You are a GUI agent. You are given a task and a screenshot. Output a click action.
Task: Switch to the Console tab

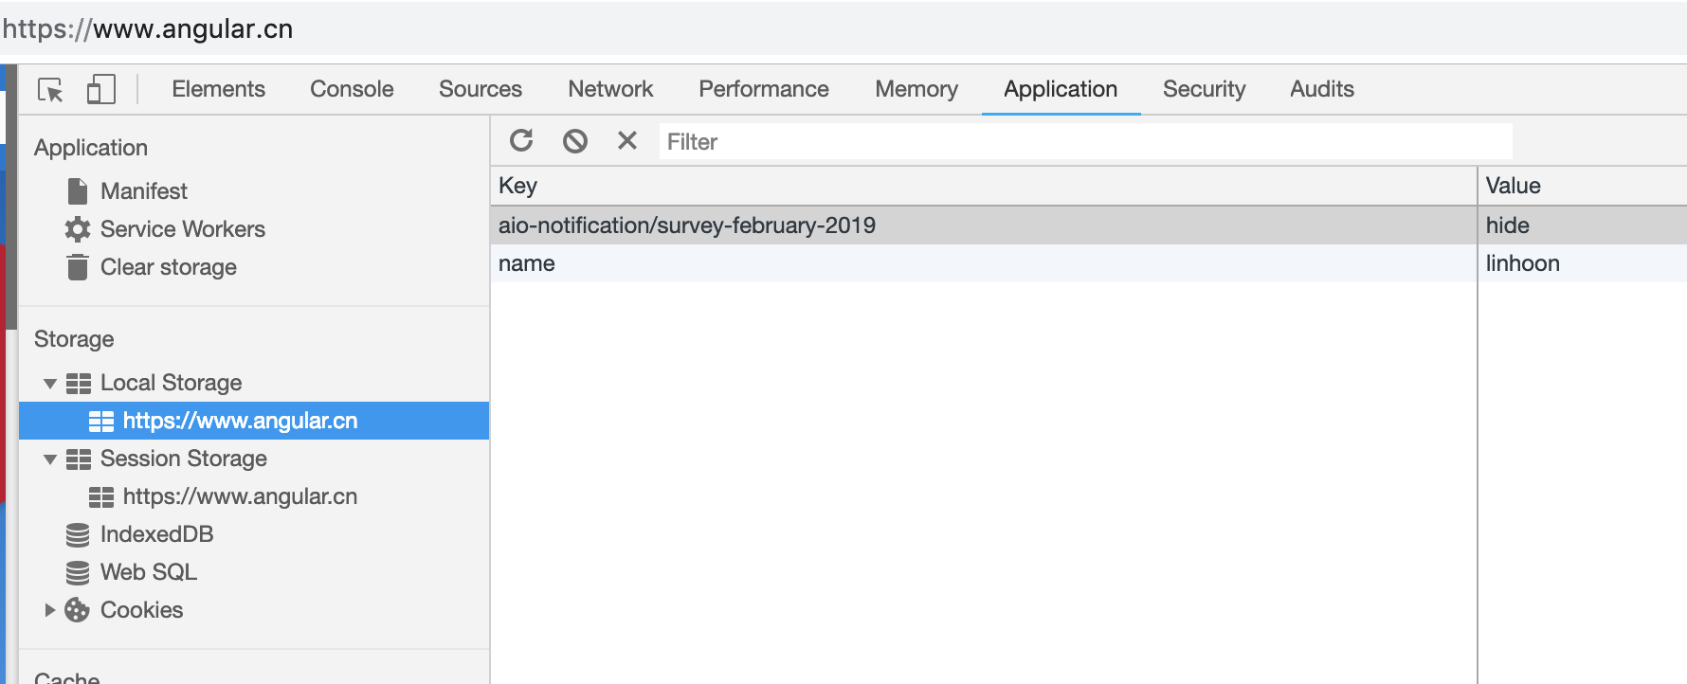[352, 89]
